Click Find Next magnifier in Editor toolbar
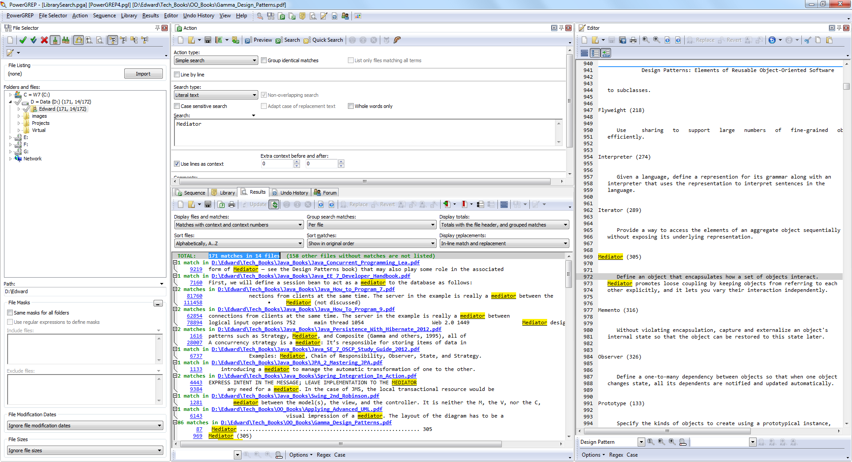 [657, 40]
